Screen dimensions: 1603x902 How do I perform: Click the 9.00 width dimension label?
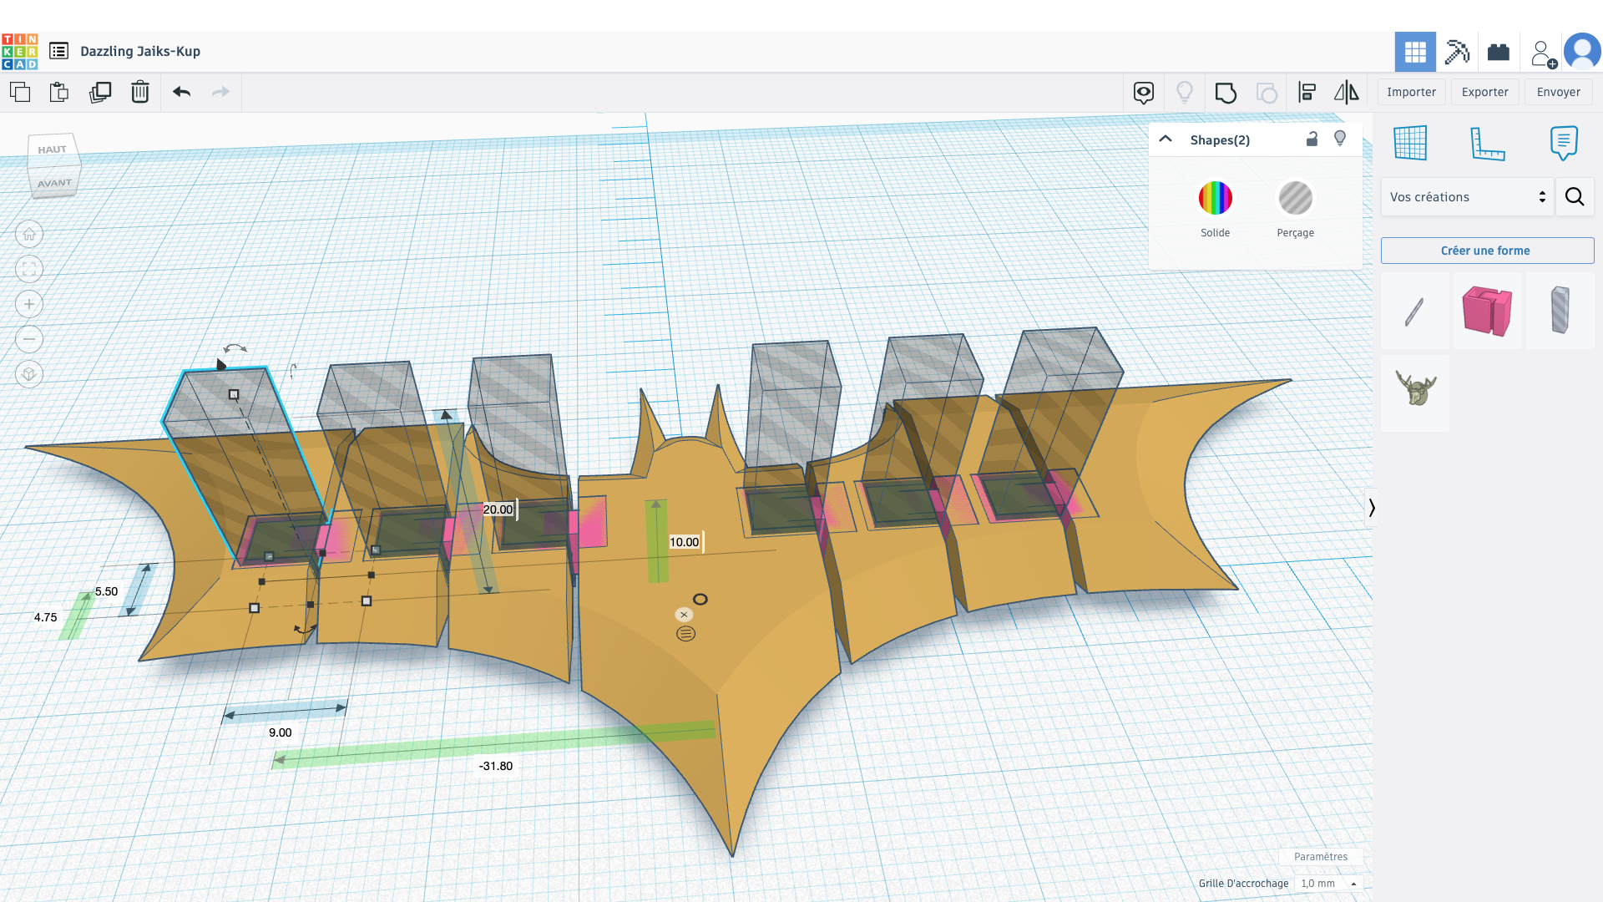click(281, 732)
